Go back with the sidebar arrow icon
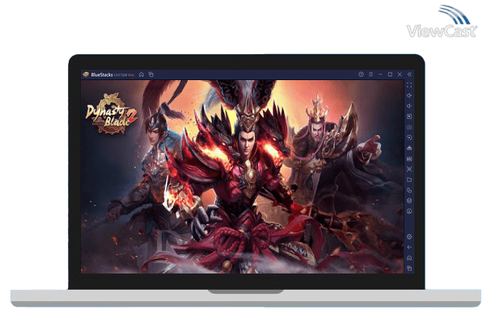 pyautogui.click(x=409, y=248)
